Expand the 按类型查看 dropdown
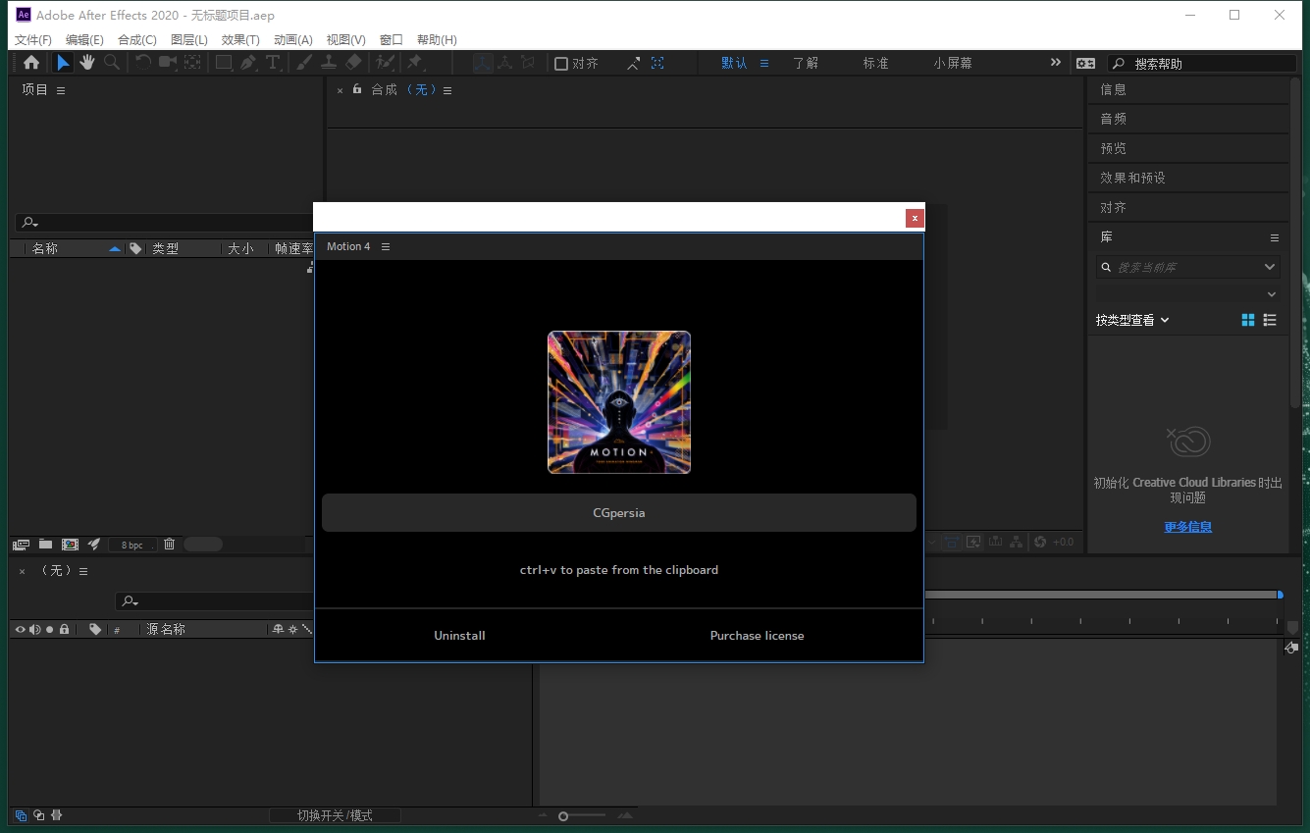 [x=1132, y=320]
